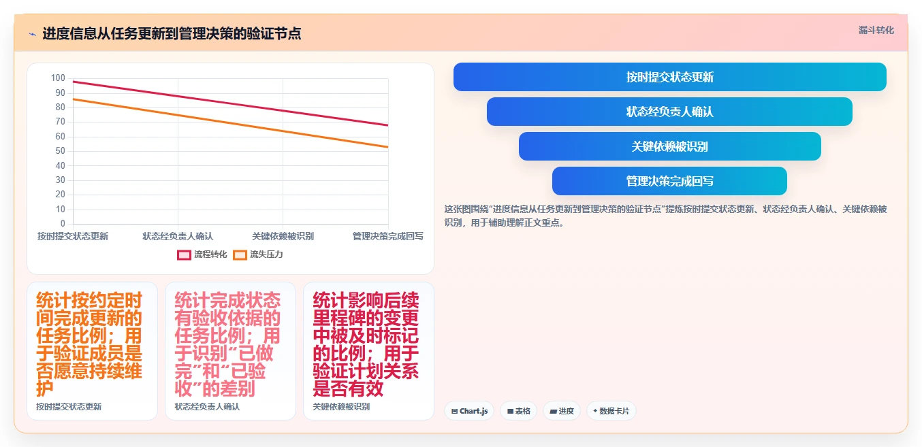Click the 表格 chip icon
Screen dimensions: 922x447
pos(510,411)
